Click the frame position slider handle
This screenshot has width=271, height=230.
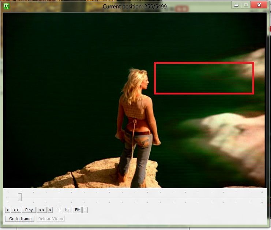pyautogui.click(x=20, y=197)
